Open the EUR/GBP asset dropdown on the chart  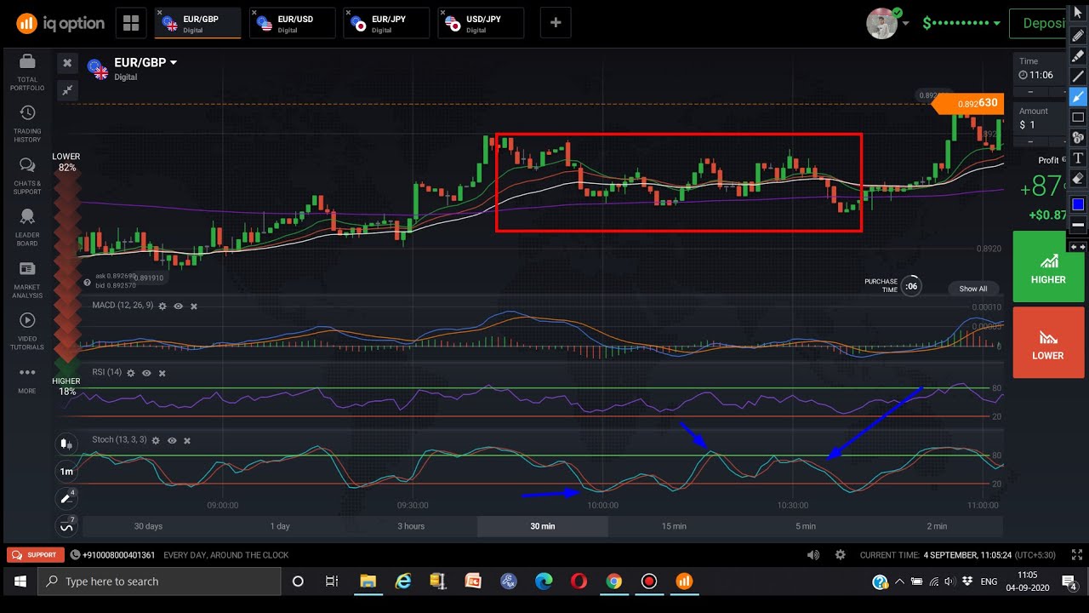(x=145, y=63)
